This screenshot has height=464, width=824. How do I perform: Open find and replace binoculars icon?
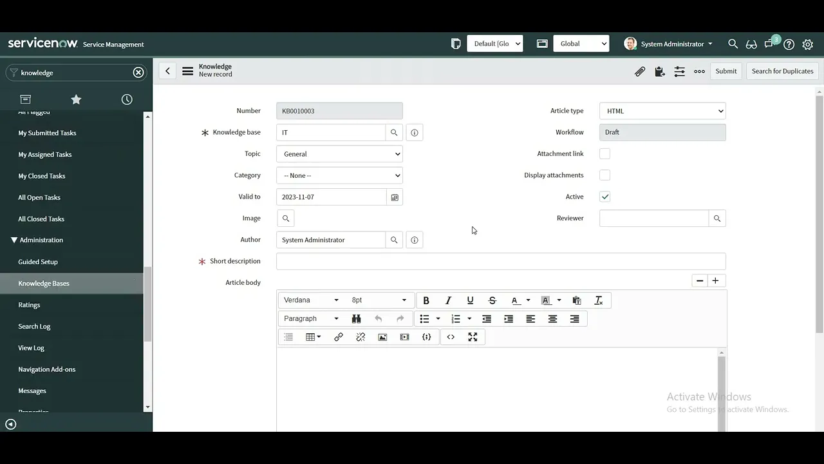(x=356, y=319)
